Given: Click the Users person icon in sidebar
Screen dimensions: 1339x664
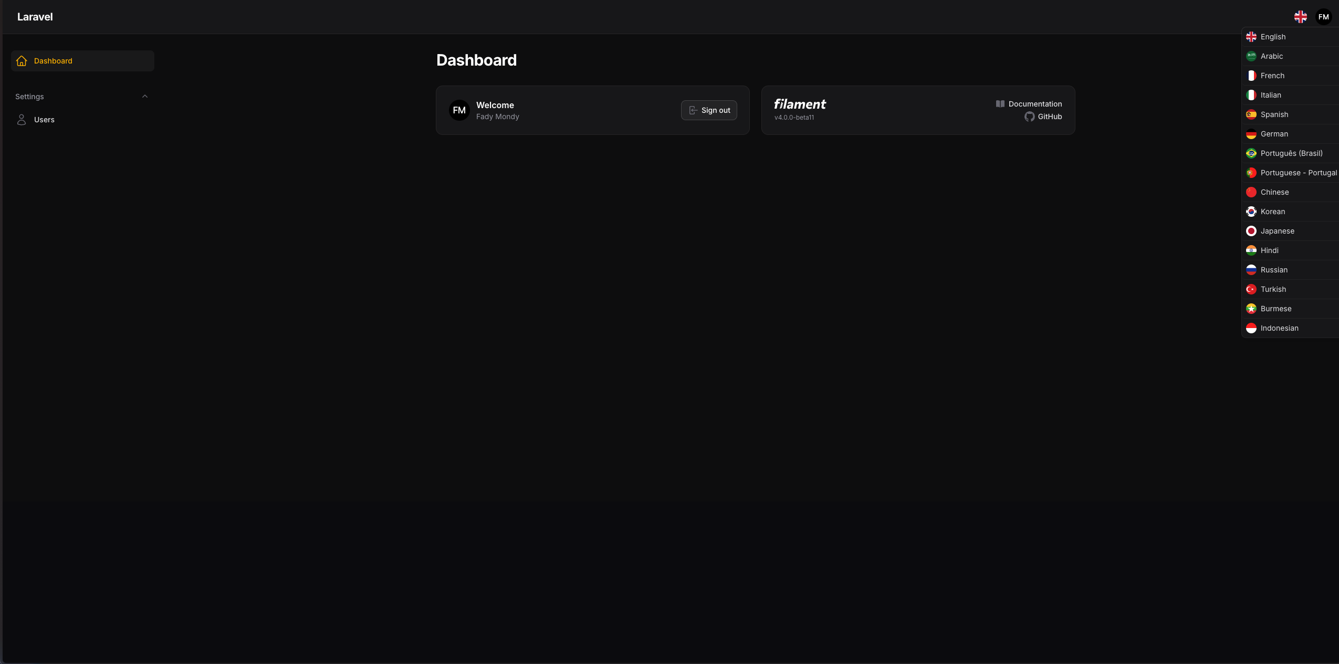Looking at the screenshot, I should coord(22,120).
